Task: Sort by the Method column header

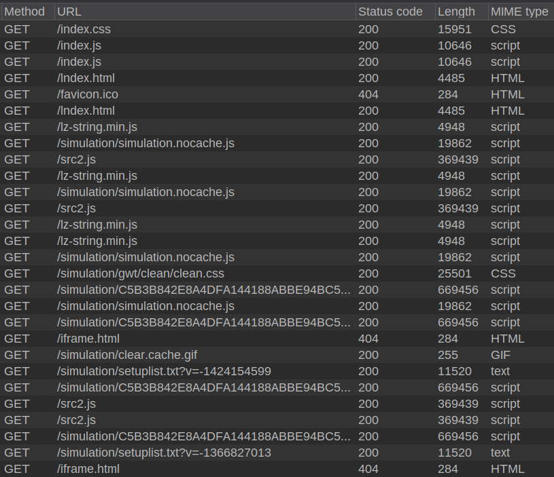Action: point(24,12)
